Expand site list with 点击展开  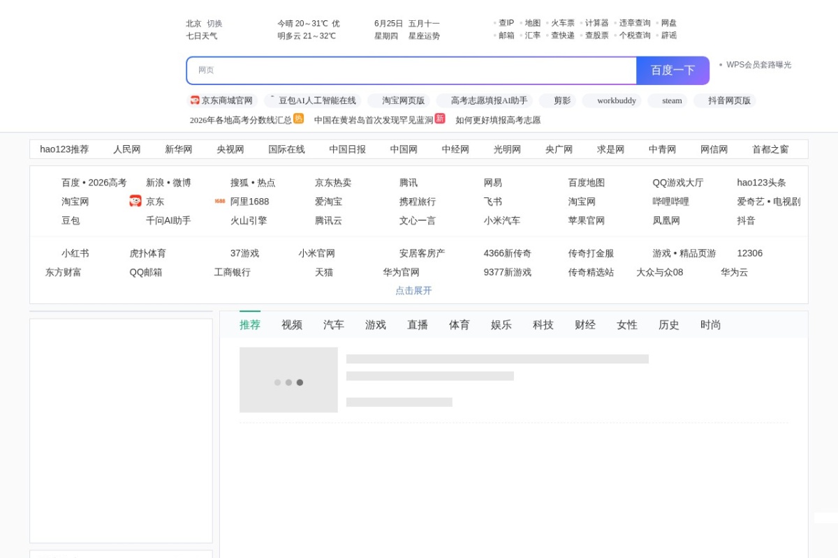(x=413, y=290)
